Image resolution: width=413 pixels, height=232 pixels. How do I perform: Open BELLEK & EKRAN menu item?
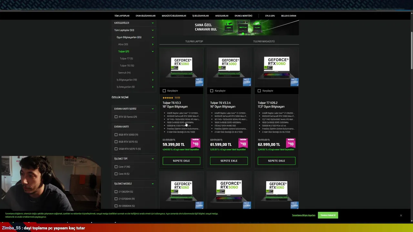288,16
